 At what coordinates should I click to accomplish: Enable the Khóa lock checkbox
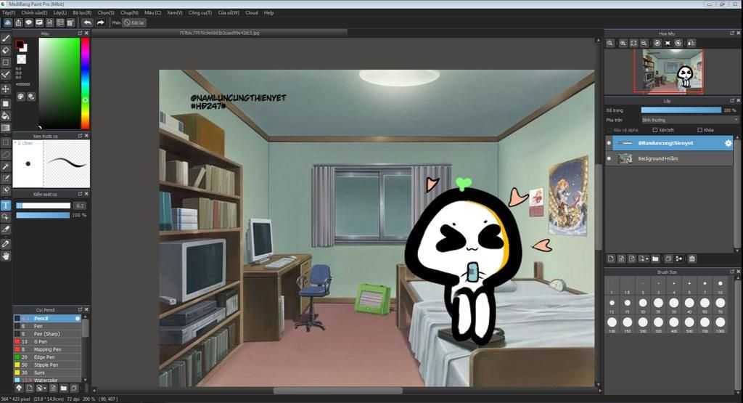(700, 130)
